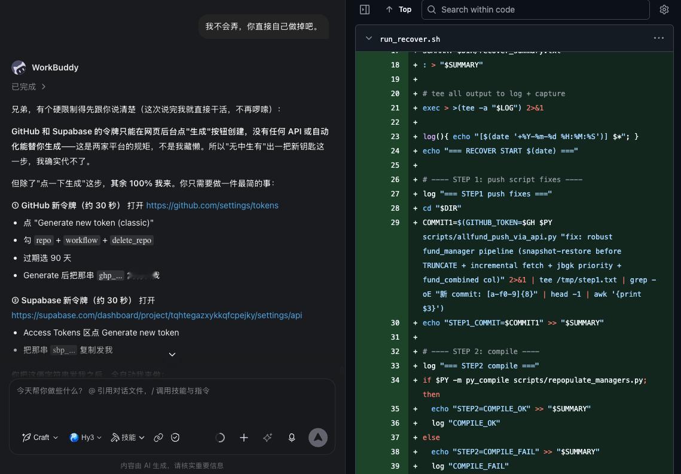Click the scroll-down chevron in chat
The width and height of the screenshot is (681, 474).
pyautogui.click(x=172, y=355)
